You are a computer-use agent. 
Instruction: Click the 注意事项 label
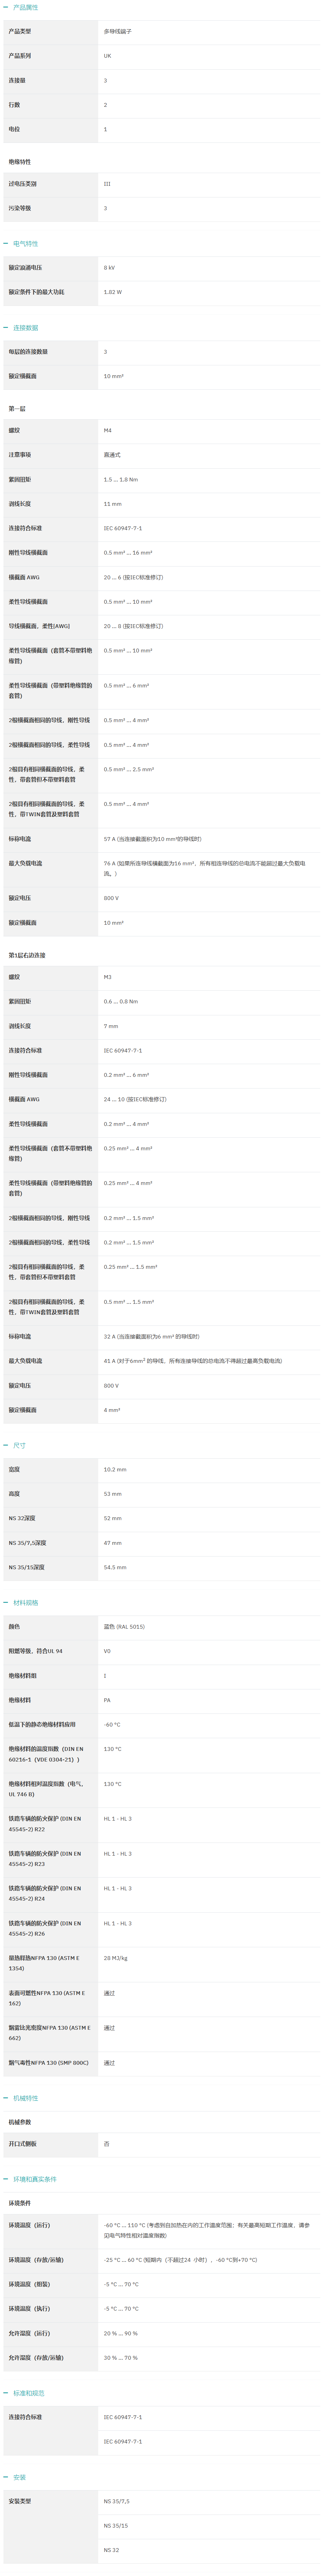20,455
